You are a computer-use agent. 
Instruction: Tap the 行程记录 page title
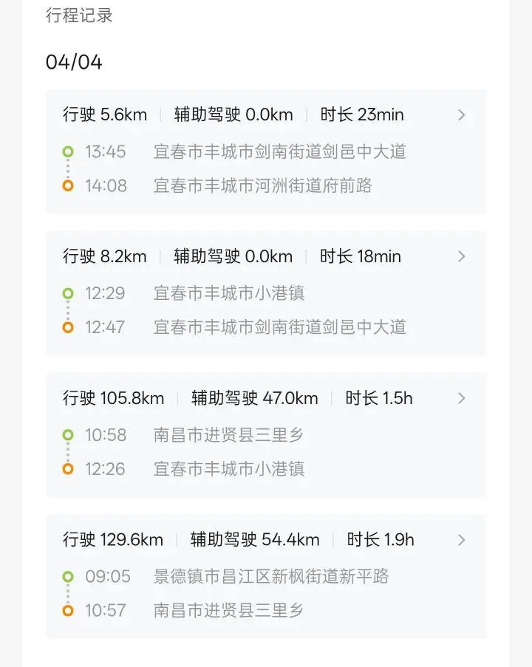[79, 16]
